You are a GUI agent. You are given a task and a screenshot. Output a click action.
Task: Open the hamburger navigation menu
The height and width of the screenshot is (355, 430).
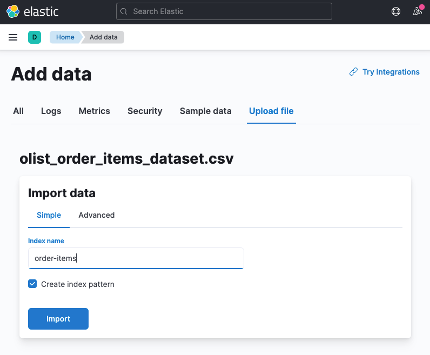coord(14,37)
